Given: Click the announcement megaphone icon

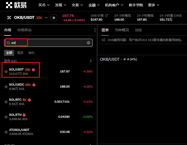Looking at the screenshot, I should coord(104,40).
